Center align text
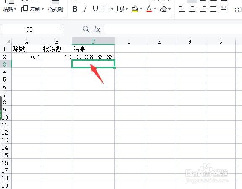The width and height of the screenshot is (242, 189). 192,9
